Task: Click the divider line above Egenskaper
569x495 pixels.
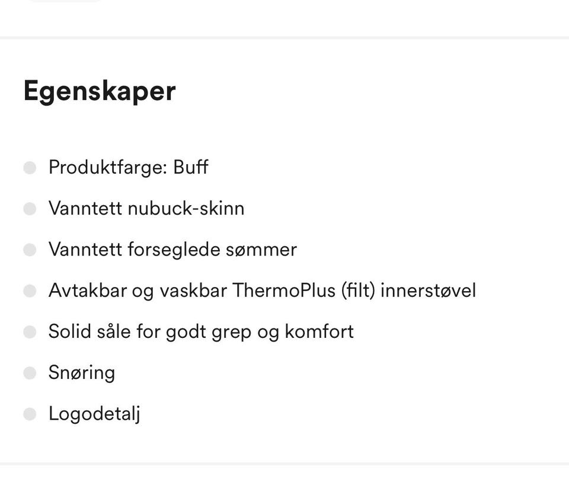Action: 284,37
